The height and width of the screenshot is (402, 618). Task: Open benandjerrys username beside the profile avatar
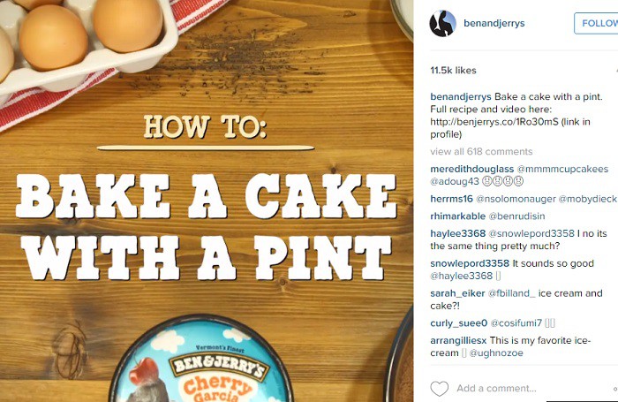point(494,24)
